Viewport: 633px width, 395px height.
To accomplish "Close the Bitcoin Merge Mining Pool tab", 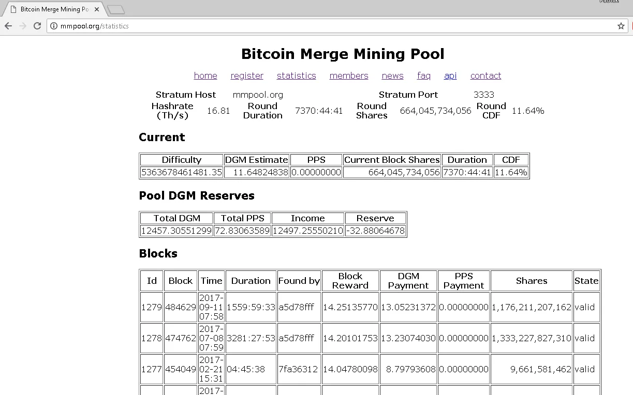I will tap(97, 9).
